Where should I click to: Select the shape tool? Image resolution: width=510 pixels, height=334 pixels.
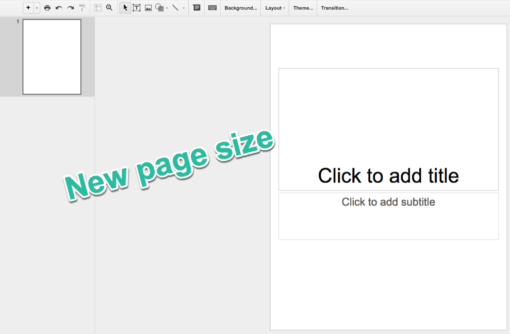click(160, 8)
